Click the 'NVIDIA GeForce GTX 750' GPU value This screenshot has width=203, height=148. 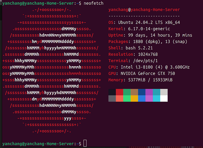click(148, 73)
